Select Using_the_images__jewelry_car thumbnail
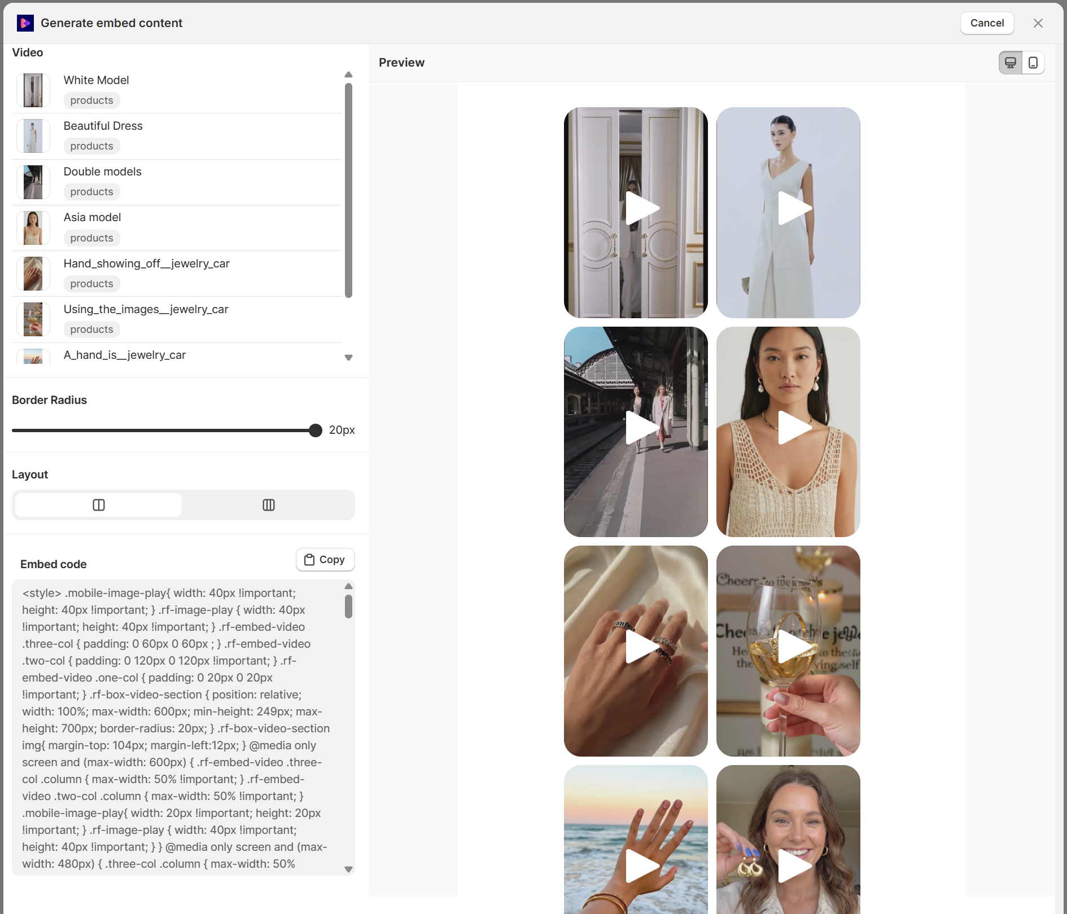This screenshot has width=1067, height=914. click(x=33, y=319)
